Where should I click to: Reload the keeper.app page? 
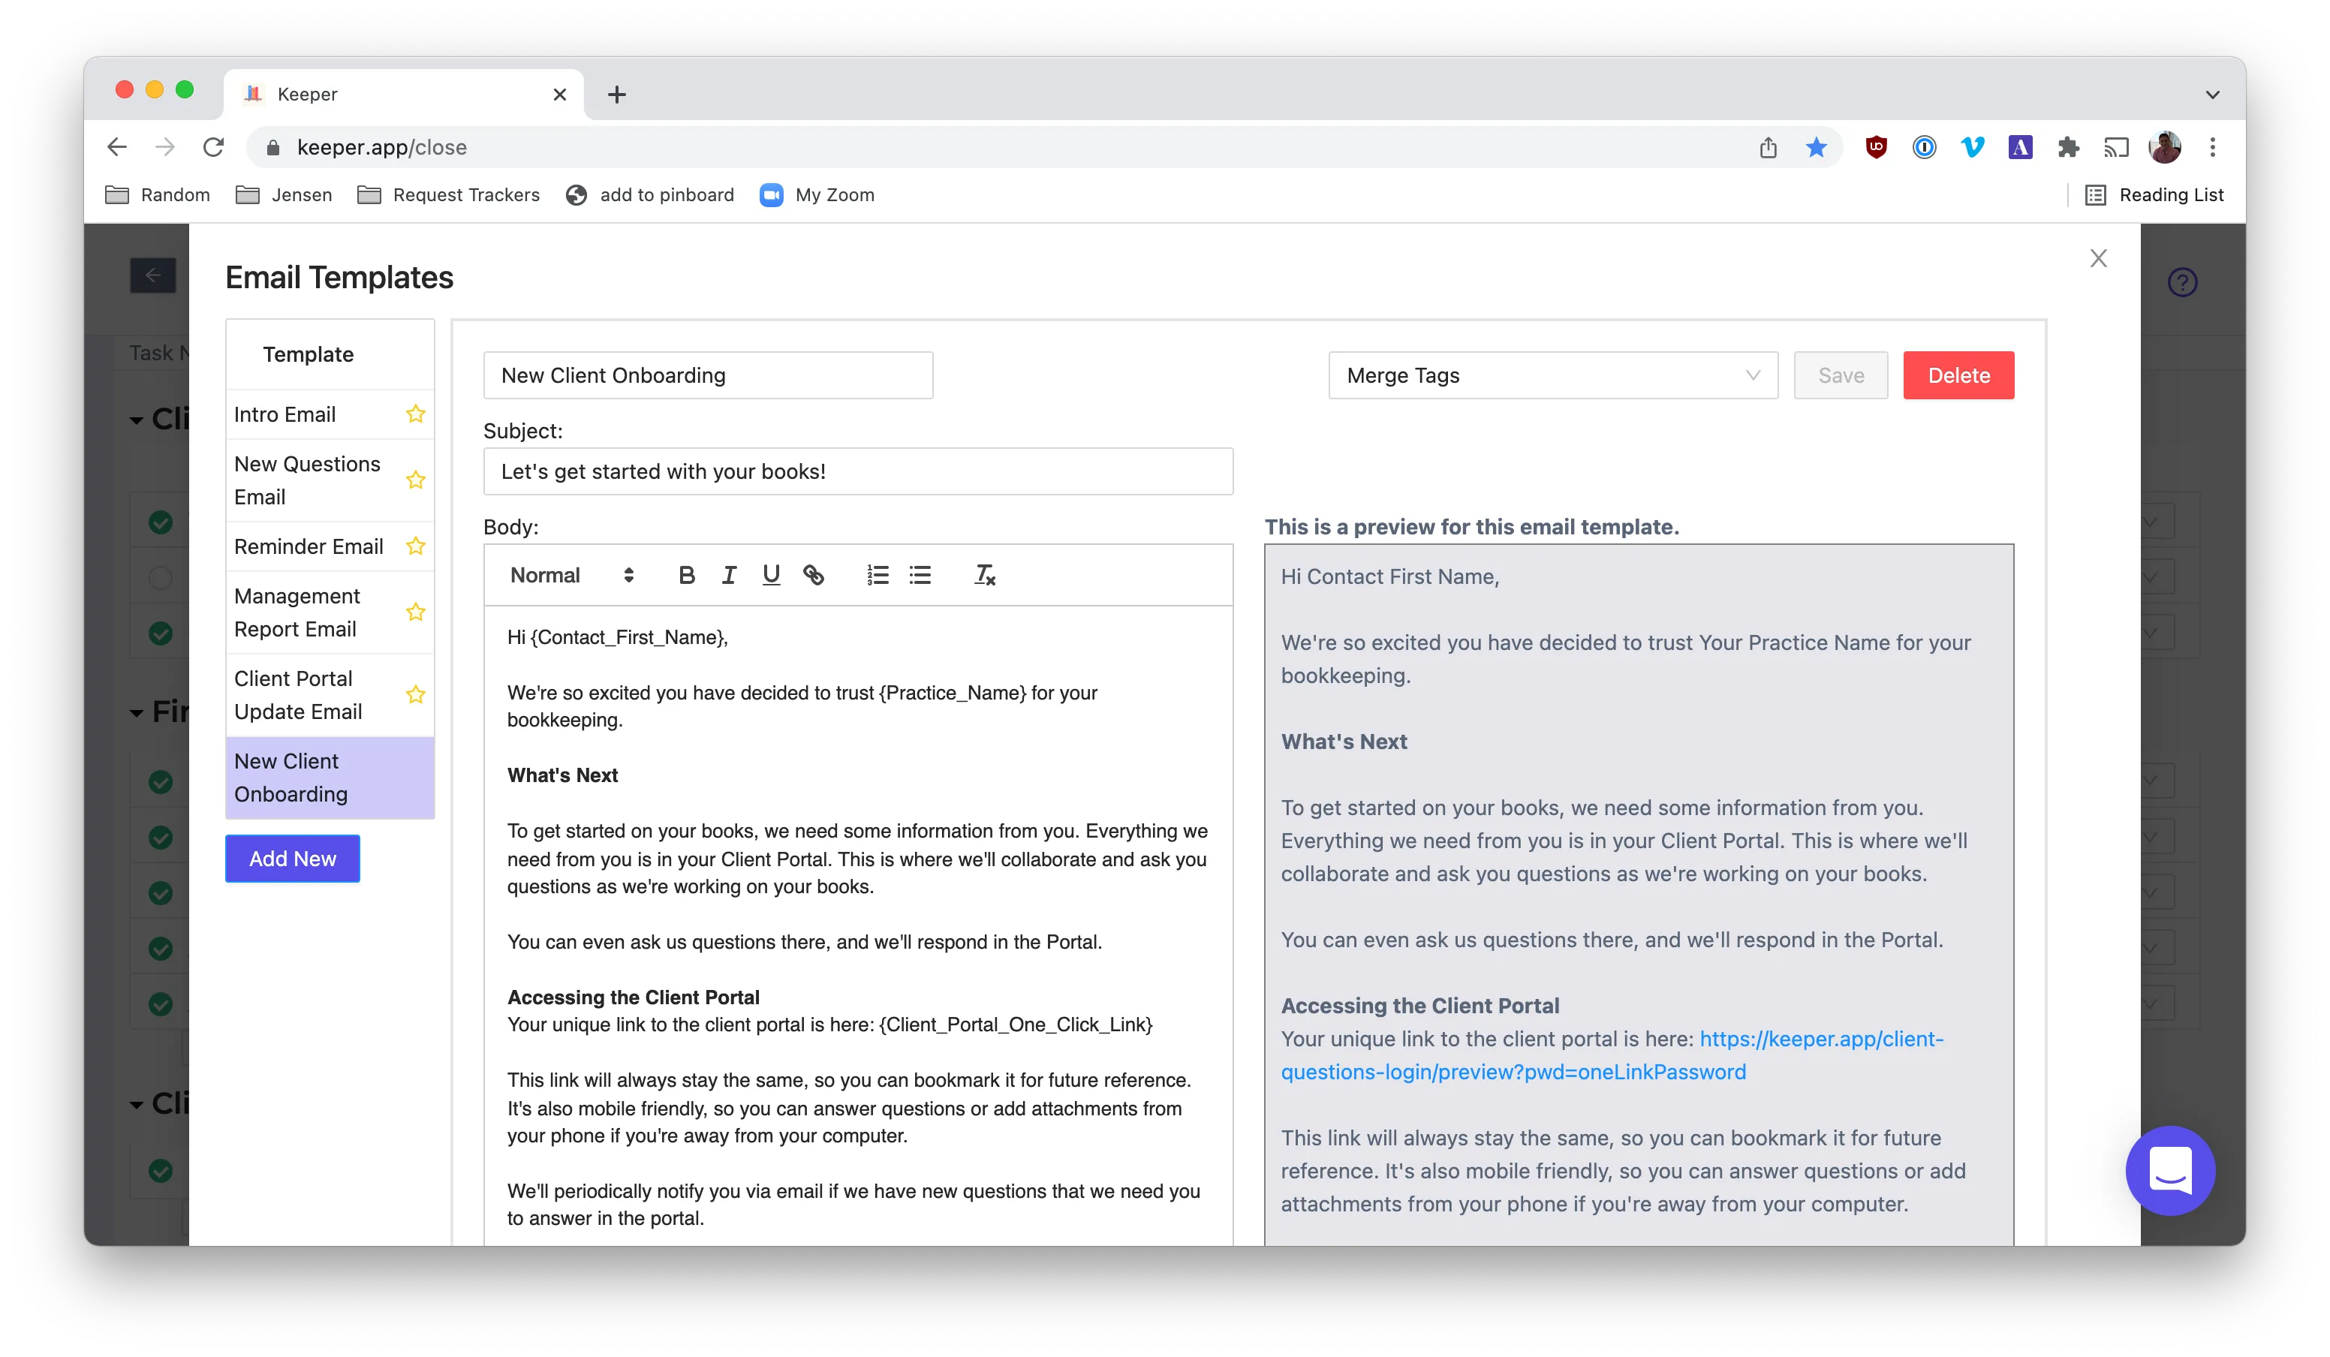[x=214, y=147]
